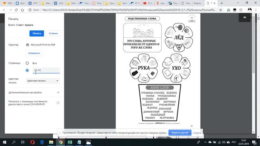Switch to the Яндекс tab

tap(197, 3)
